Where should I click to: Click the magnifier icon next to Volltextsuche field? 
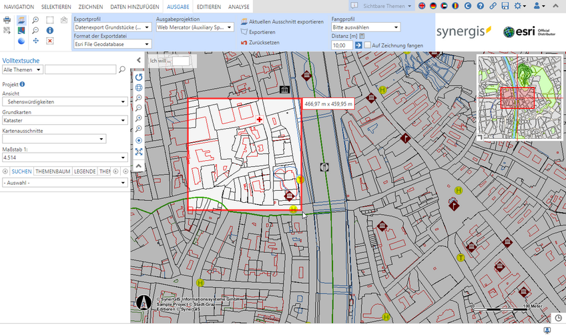pyautogui.click(x=121, y=69)
